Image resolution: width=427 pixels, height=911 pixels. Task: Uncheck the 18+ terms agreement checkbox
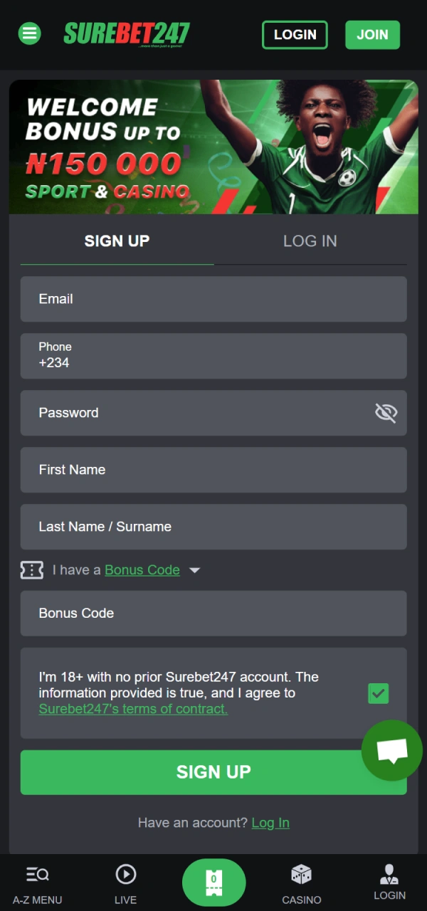click(378, 693)
